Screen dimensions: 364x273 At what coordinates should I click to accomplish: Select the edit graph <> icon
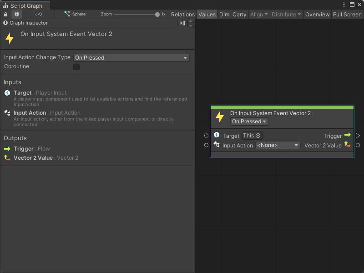tap(38, 14)
